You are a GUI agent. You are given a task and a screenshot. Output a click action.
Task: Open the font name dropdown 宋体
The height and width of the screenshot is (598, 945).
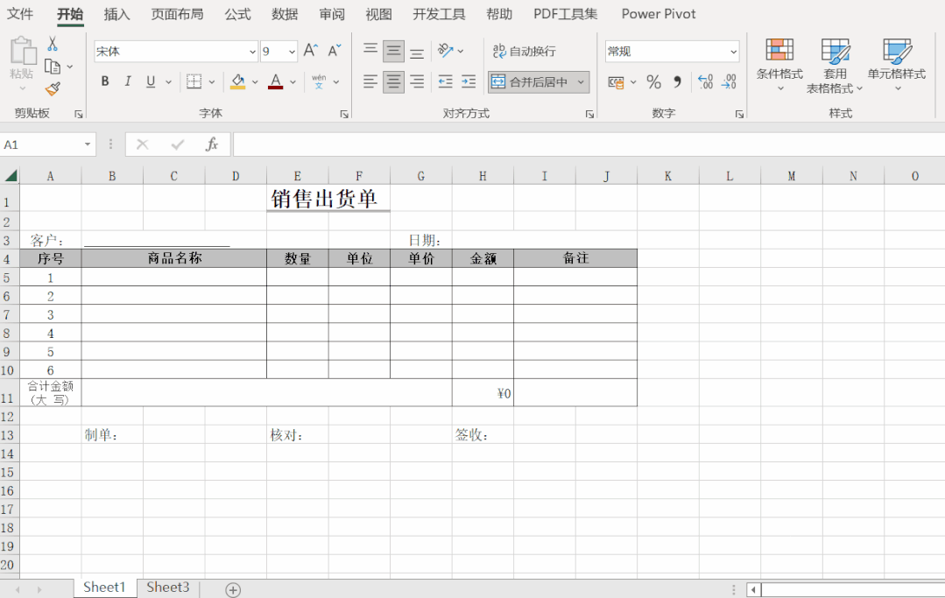pyautogui.click(x=252, y=52)
